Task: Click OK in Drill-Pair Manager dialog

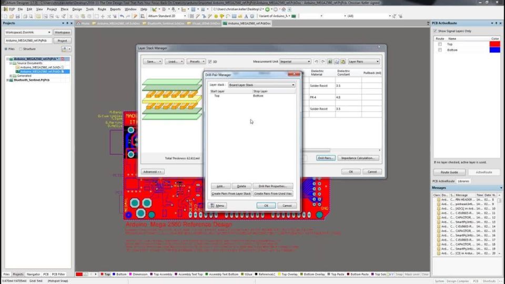Action: tap(266, 206)
